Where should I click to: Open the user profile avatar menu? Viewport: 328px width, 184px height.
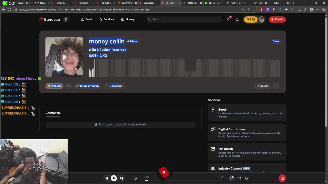(x=262, y=19)
